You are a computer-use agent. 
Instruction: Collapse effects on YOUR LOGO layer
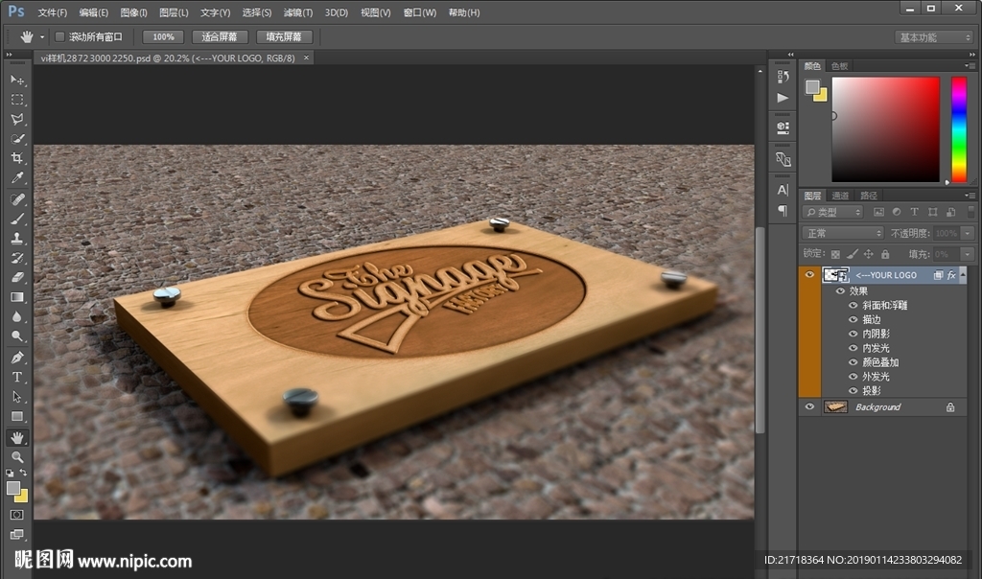coord(964,275)
